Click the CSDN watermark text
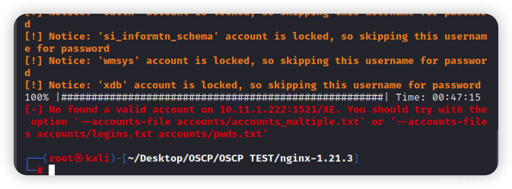The height and width of the screenshot is (189, 512). (473, 181)
